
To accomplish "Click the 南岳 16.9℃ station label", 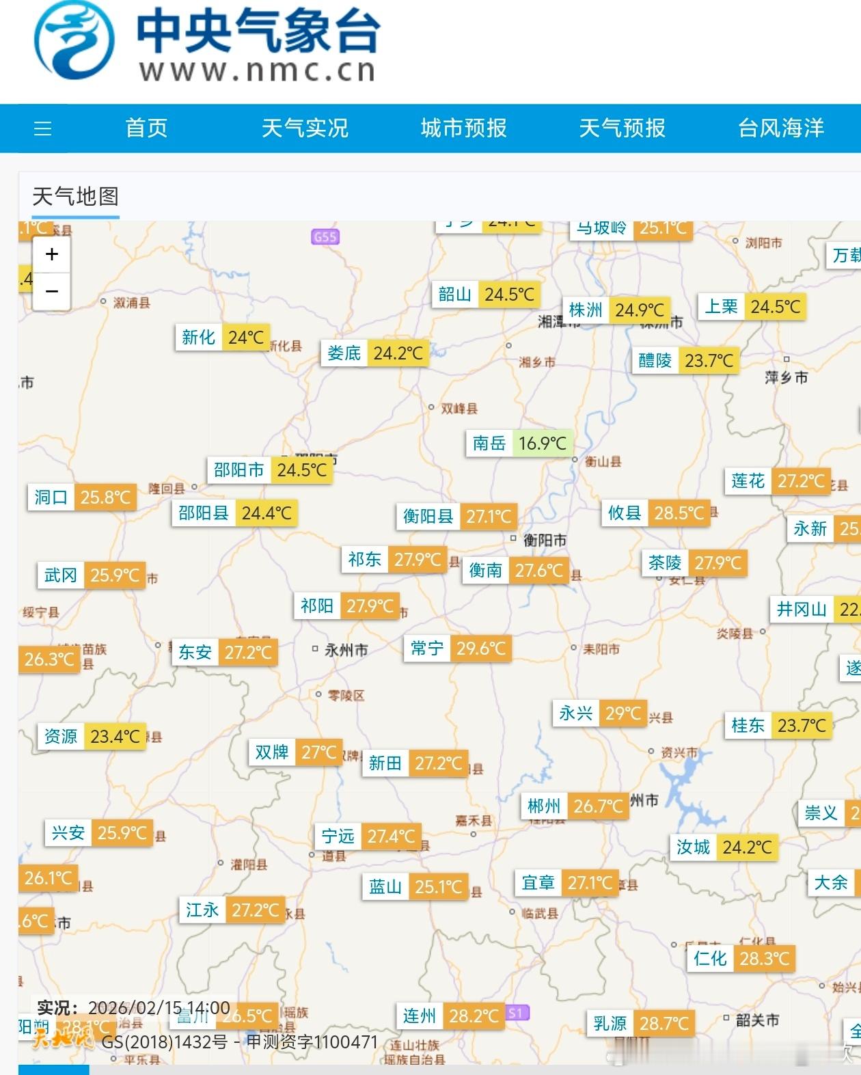I will click(x=519, y=444).
